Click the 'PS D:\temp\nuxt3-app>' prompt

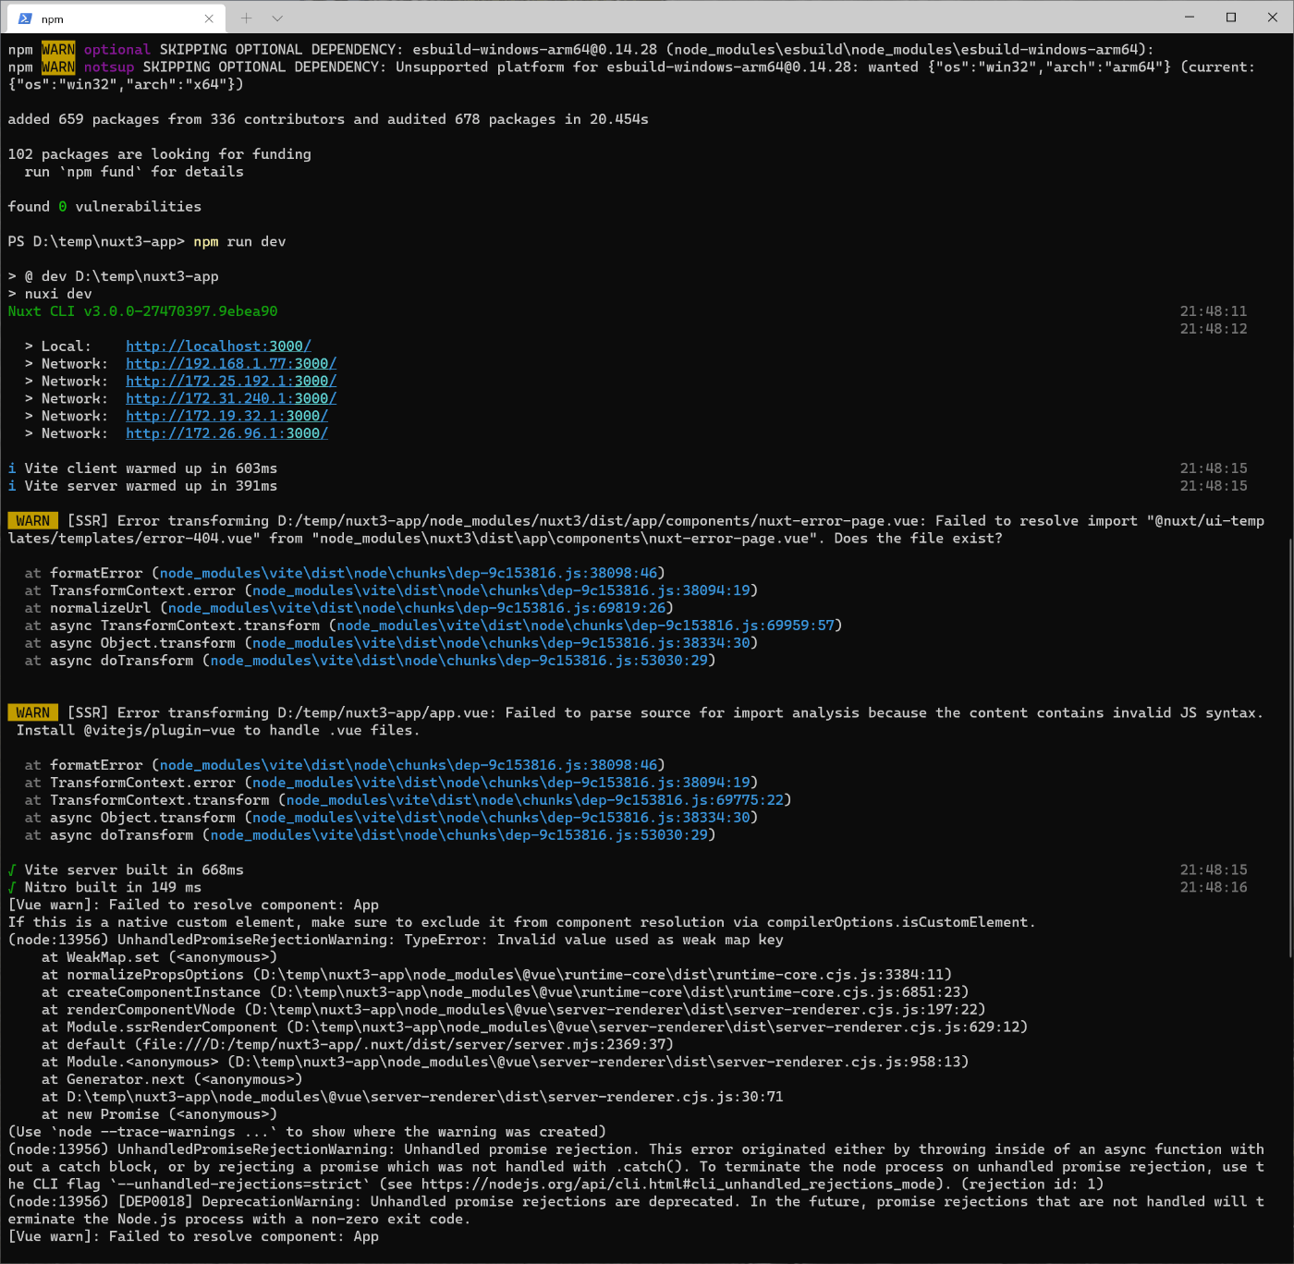coord(96,242)
